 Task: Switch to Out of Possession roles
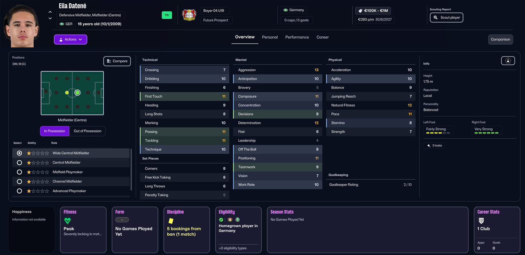(x=87, y=131)
